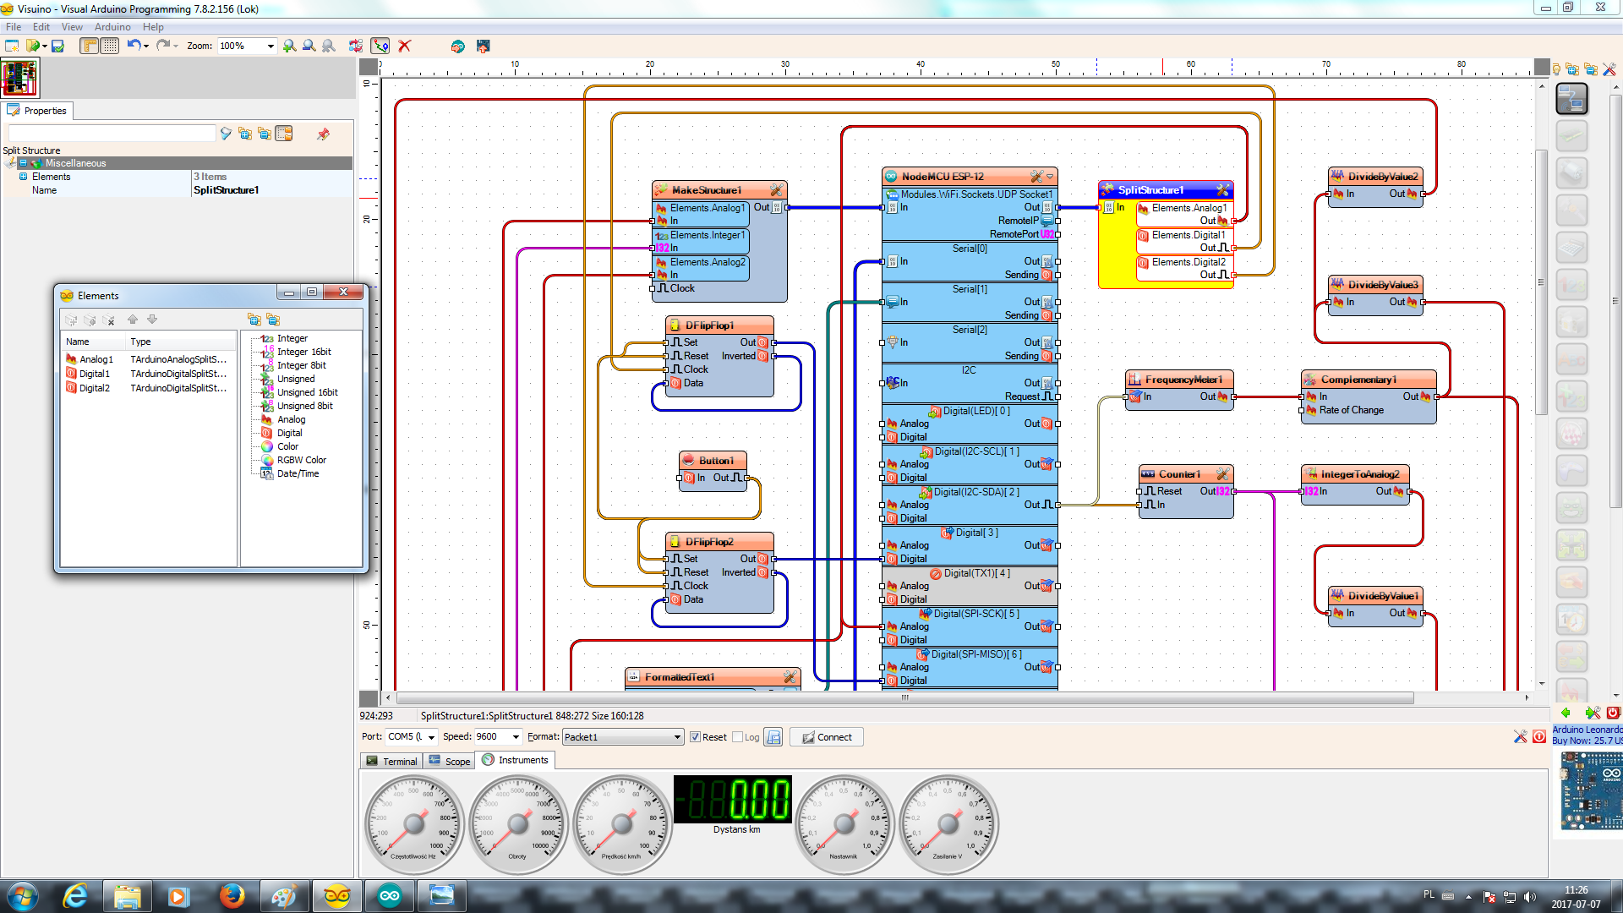Select Analog1 row in Elements window
The image size is (1623, 913).
[x=147, y=359]
